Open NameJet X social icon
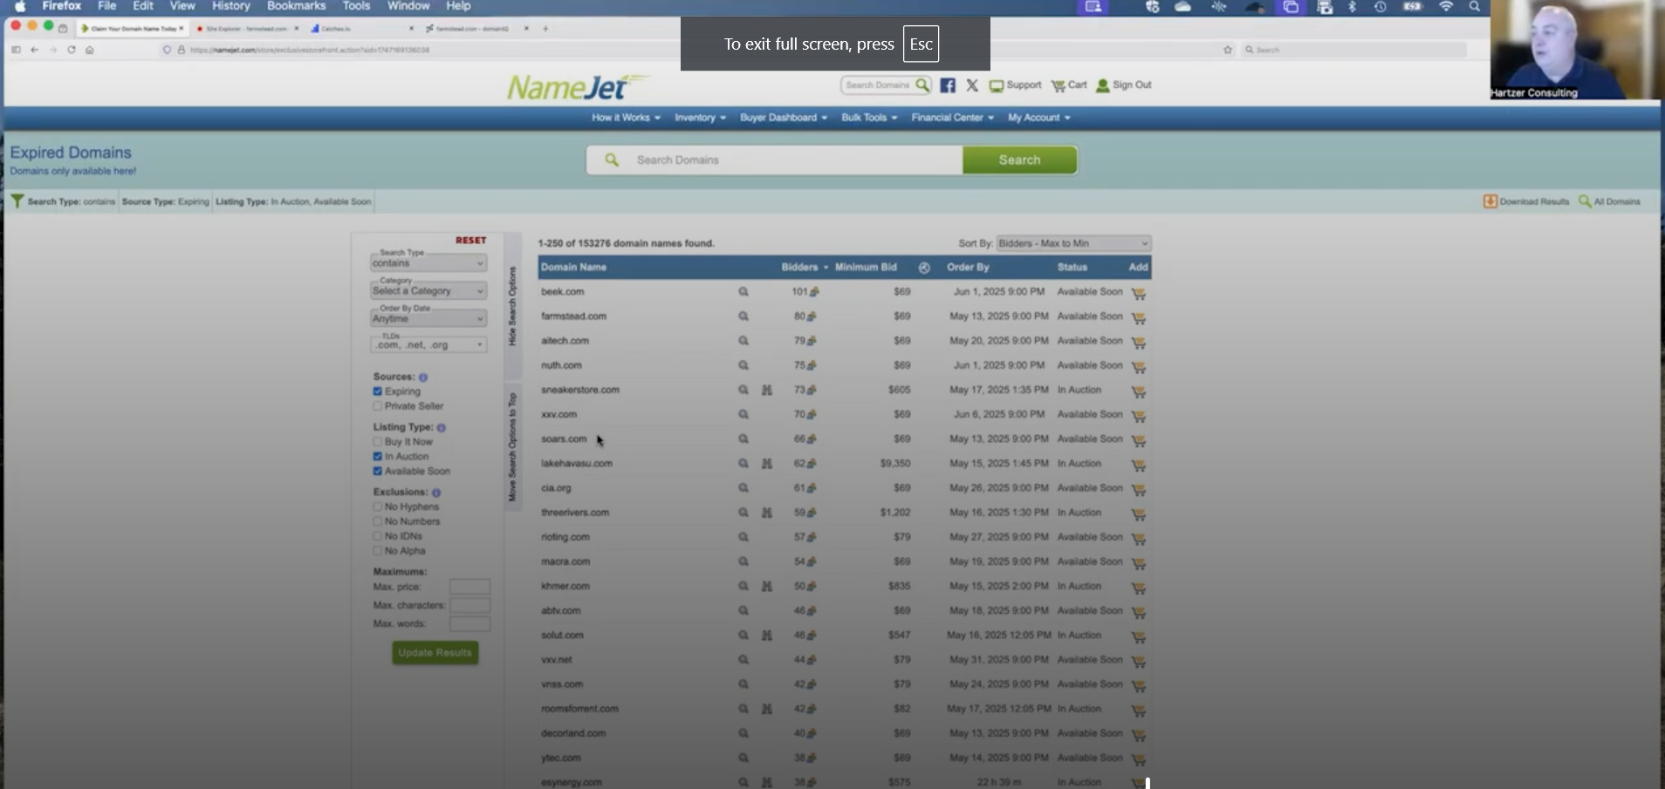 972,85
